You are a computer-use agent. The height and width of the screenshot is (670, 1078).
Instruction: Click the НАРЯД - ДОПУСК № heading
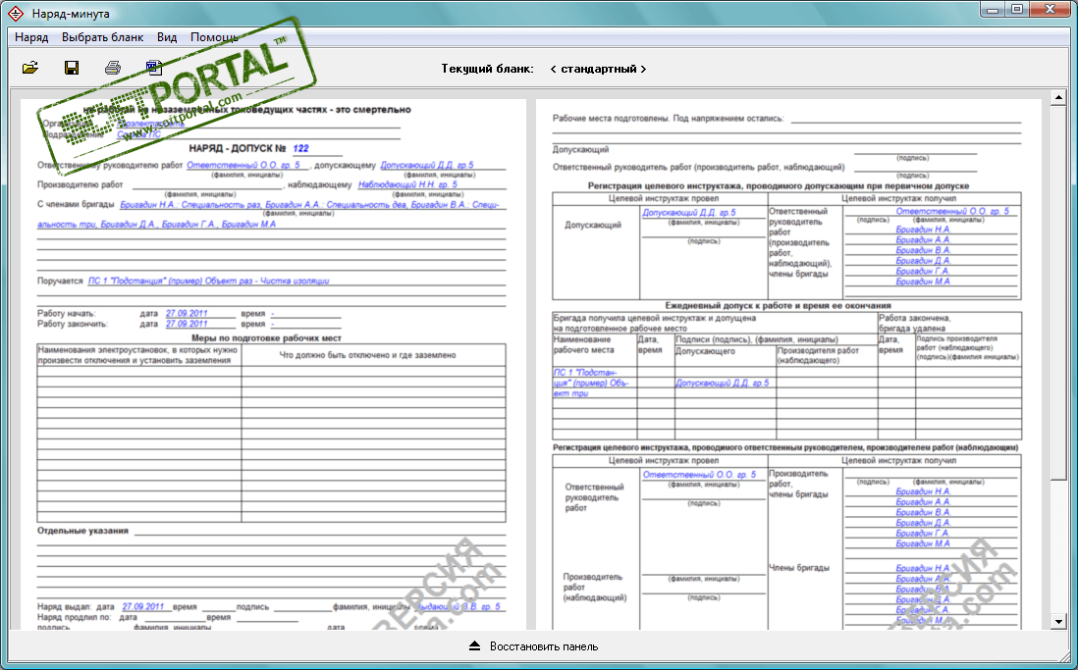click(238, 148)
